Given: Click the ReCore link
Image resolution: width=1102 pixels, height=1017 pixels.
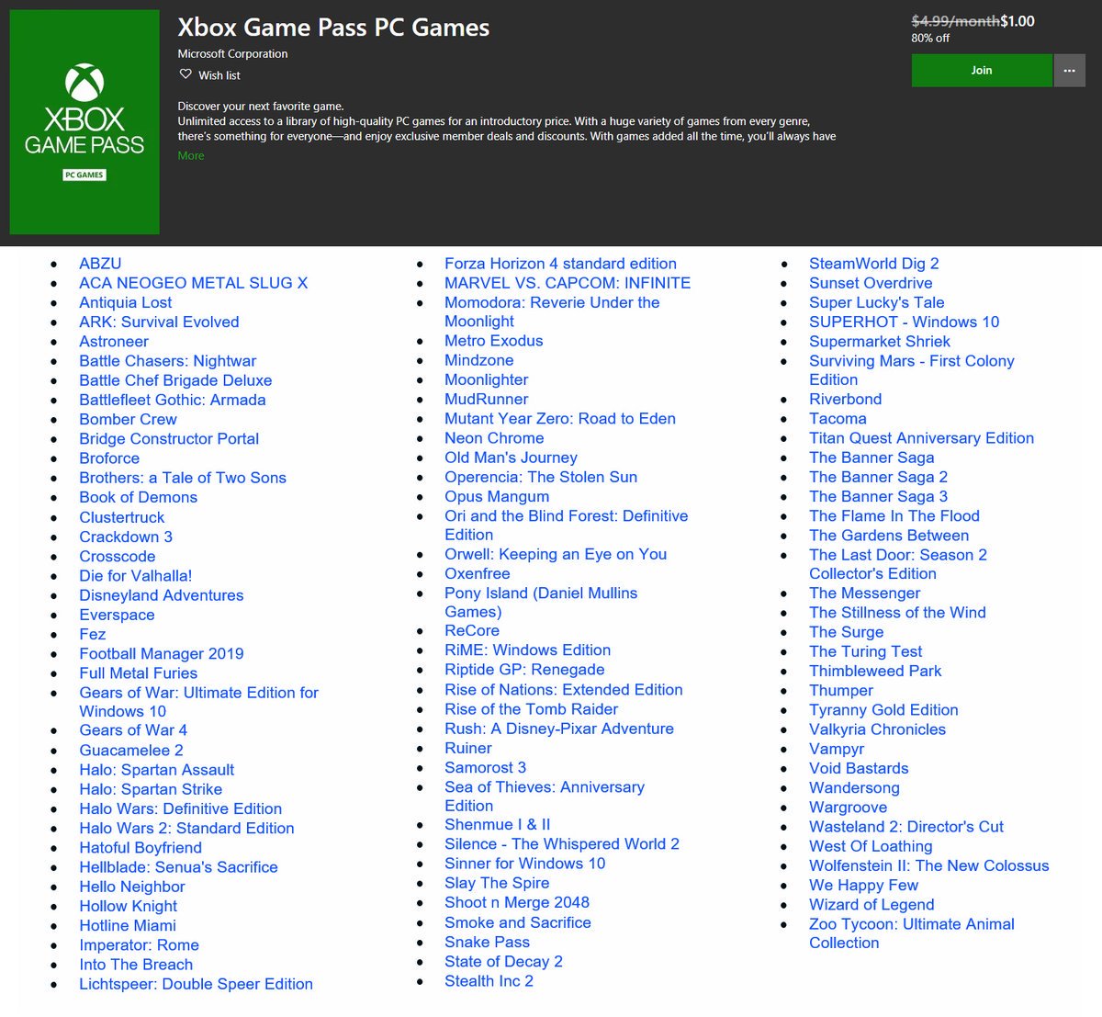Looking at the screenshot, I should tap(472, 630).
